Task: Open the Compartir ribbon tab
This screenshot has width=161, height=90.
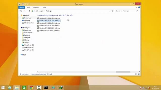Action: pos(36,7)
